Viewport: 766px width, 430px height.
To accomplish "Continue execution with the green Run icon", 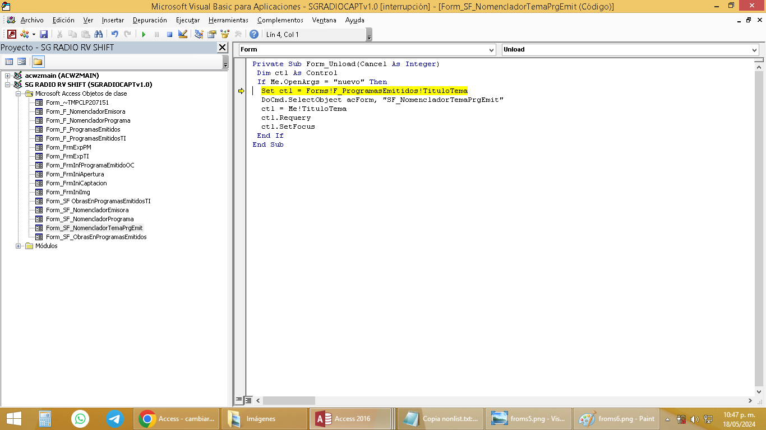I will [144, 34].
